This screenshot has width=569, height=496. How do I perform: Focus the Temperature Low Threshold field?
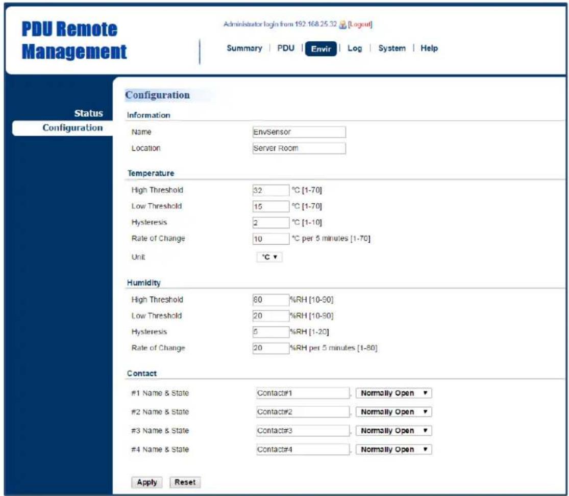[x=270, y=206]
